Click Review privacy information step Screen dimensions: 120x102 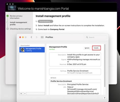point(16,17)
